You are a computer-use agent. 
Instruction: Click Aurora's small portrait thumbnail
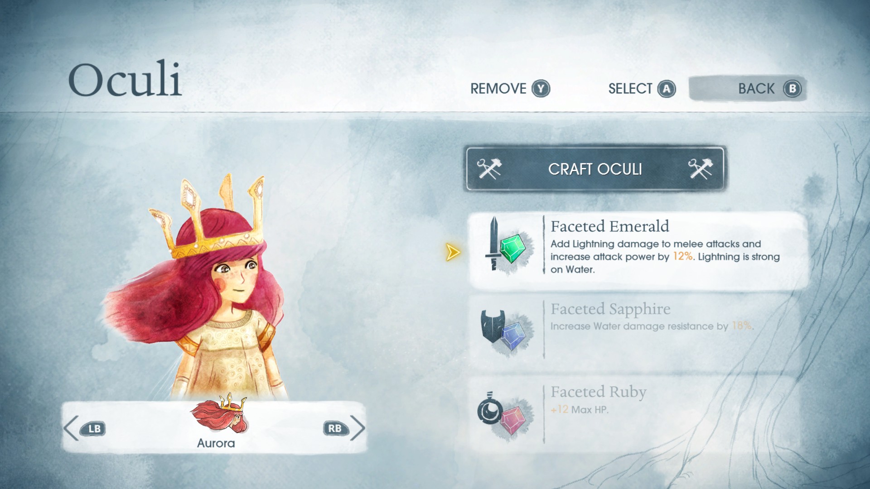click(219, 413)
